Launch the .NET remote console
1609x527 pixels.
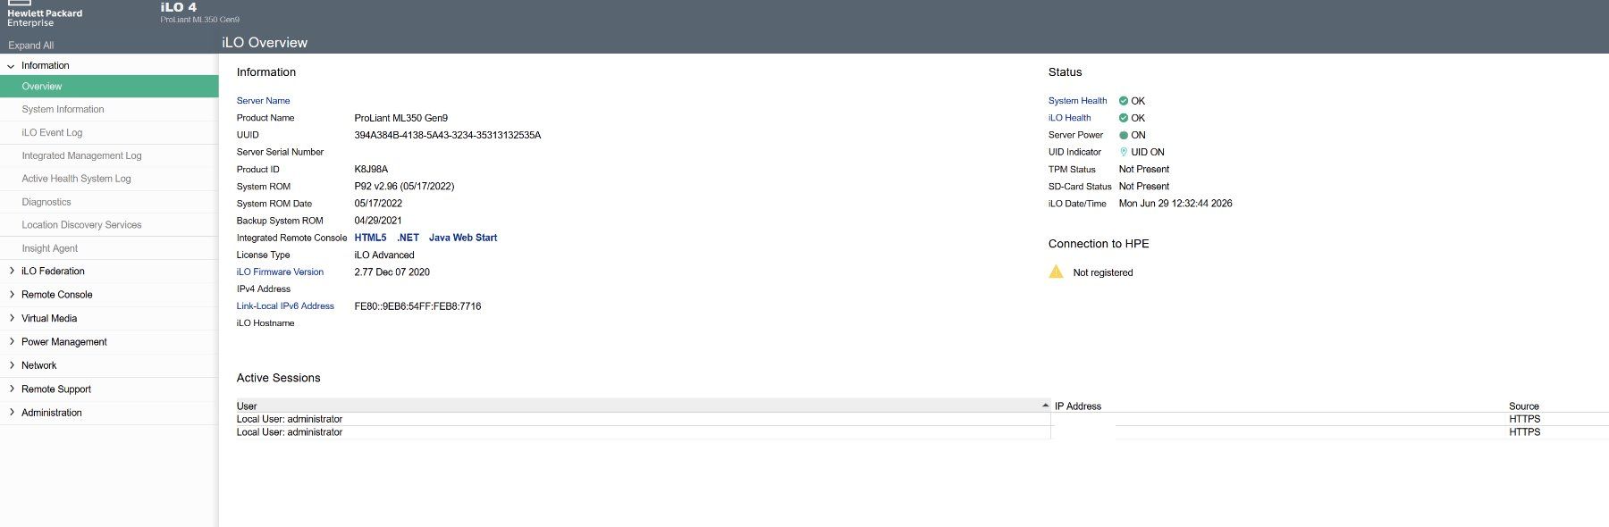(x=408, y=238)
